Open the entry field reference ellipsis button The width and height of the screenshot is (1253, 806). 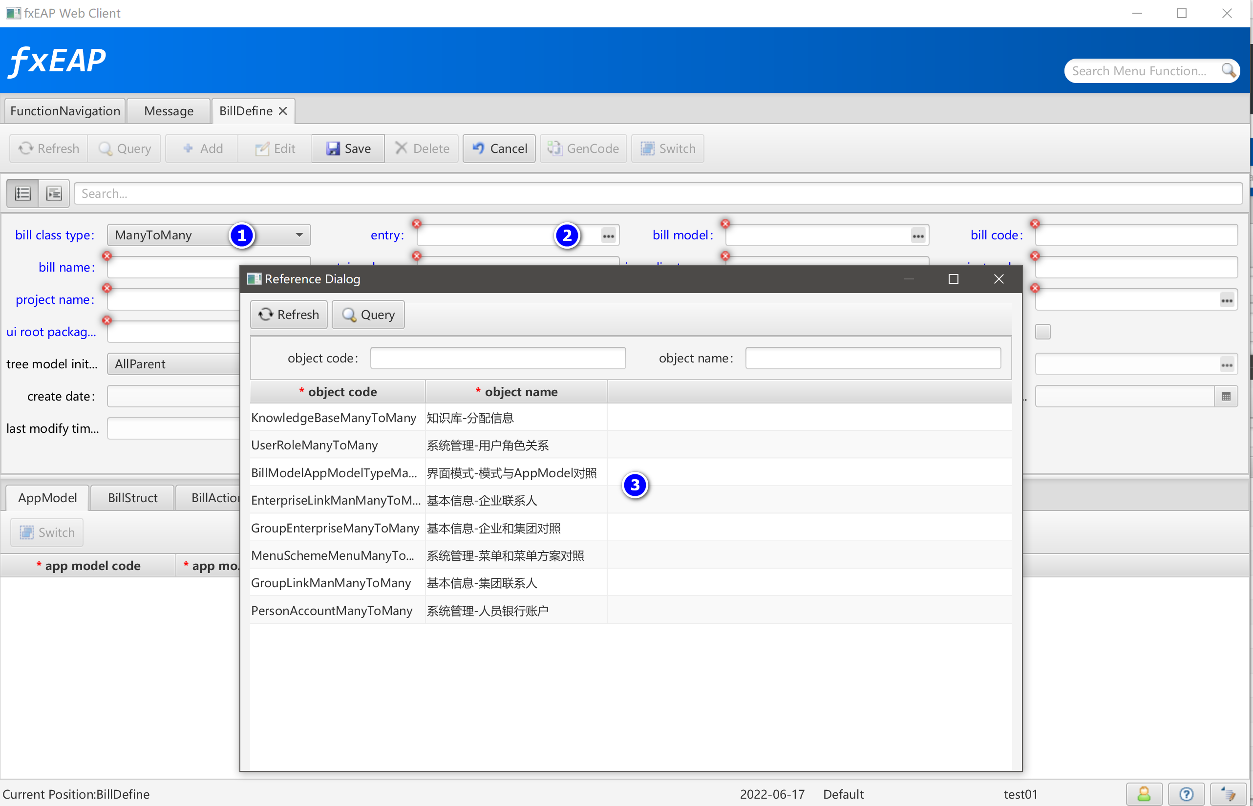click(608, 235)
